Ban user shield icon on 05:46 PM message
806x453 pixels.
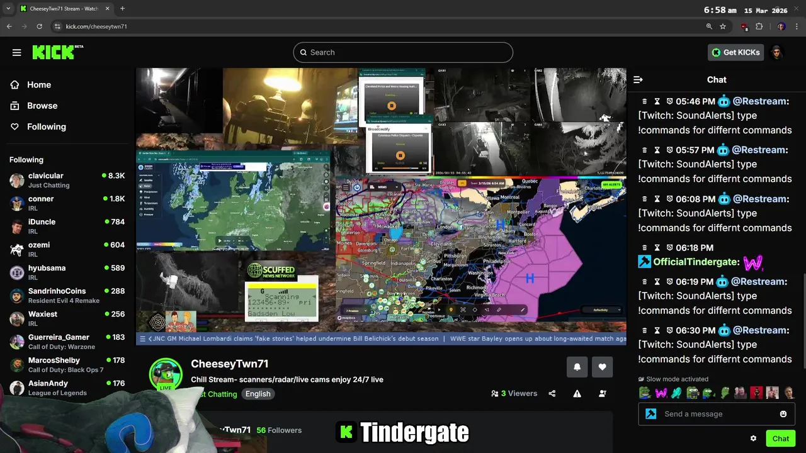click(x=669, y=101)
